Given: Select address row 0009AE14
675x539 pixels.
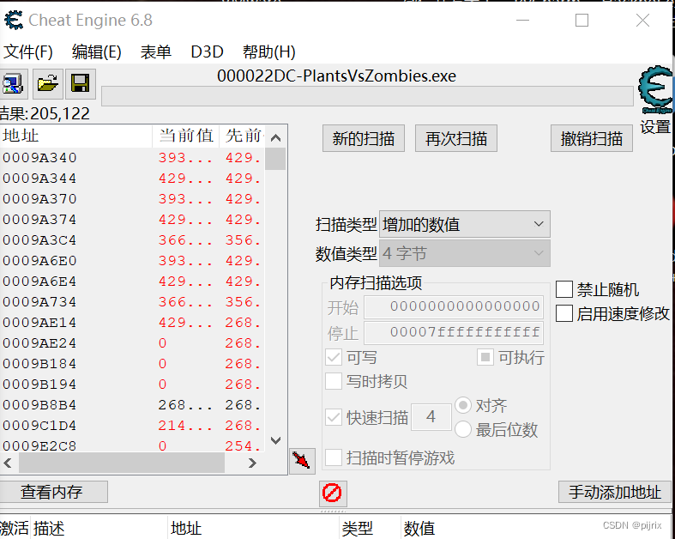Looking at the screenshot, I should tap(132, 323).
